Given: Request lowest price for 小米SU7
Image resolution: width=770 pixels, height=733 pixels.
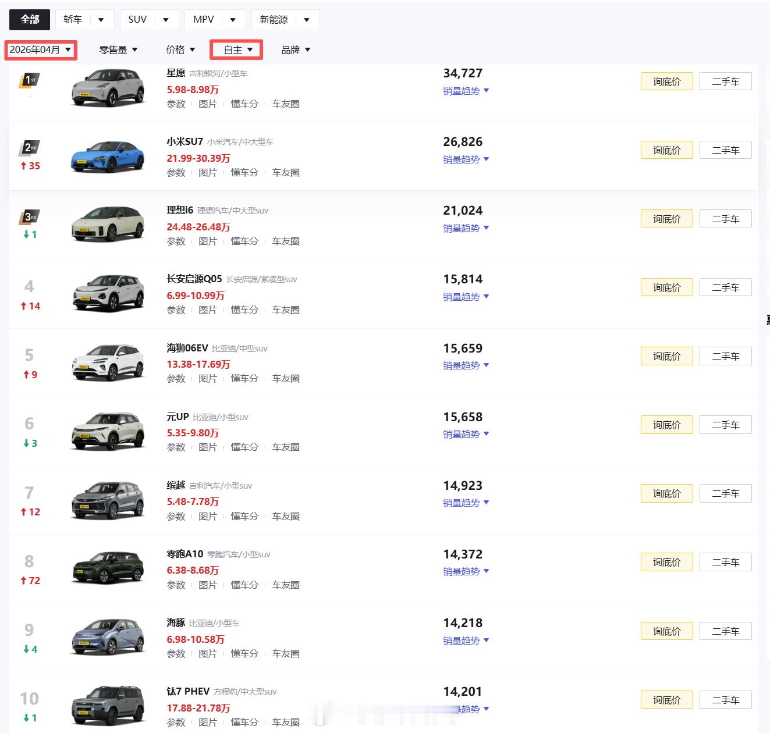Looking at the screenshot, I should click(x=667, y=150).
